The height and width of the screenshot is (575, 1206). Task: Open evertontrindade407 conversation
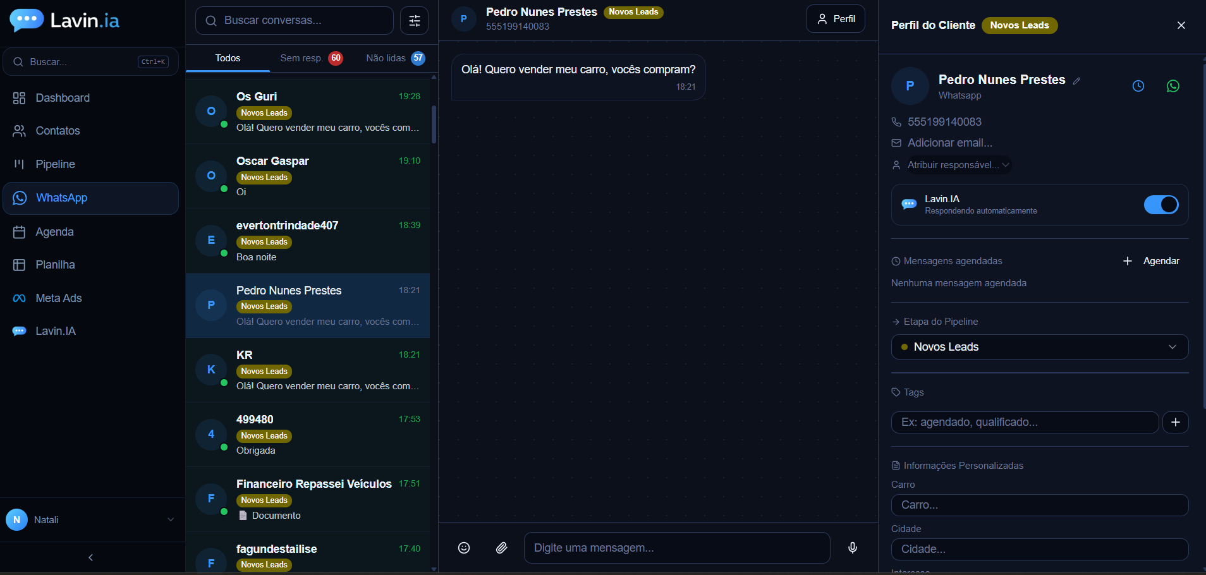tap(308, 241)
